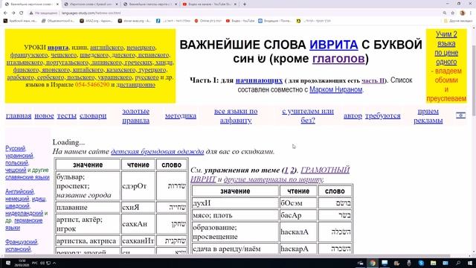Open the методика link

tap(181, 116)
